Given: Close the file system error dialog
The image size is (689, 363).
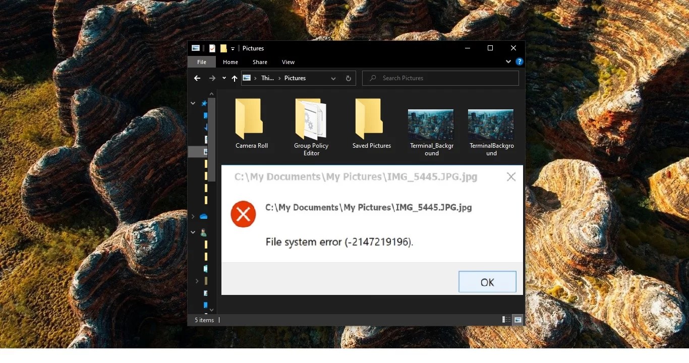Looking at the screenshot, I should pyautogui.click(x=511, y=176).
